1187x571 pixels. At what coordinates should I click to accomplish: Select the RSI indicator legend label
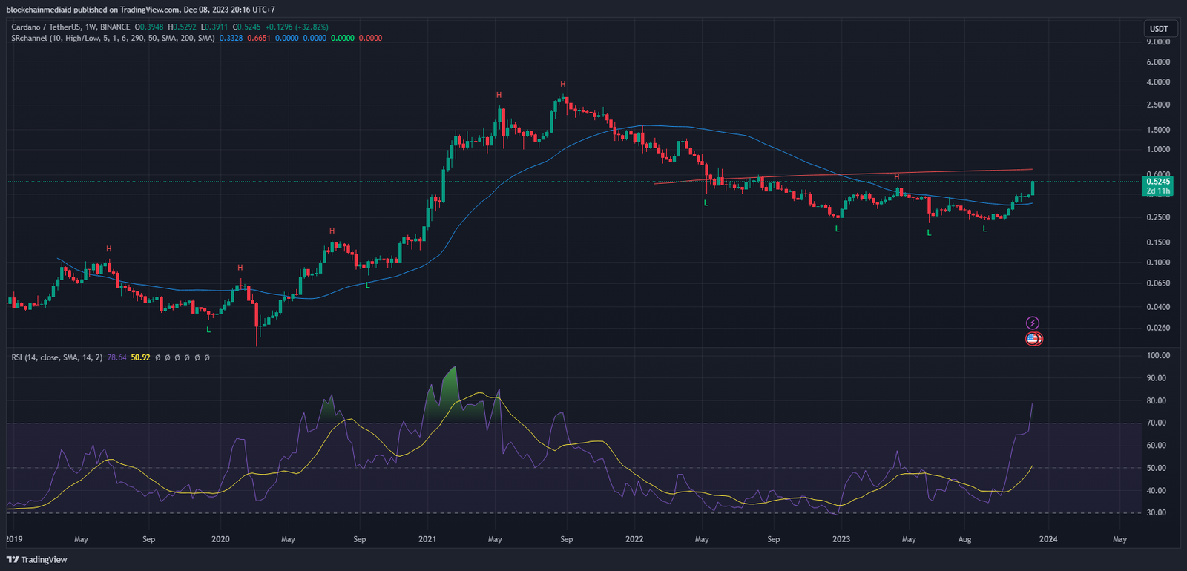point(56,357)
